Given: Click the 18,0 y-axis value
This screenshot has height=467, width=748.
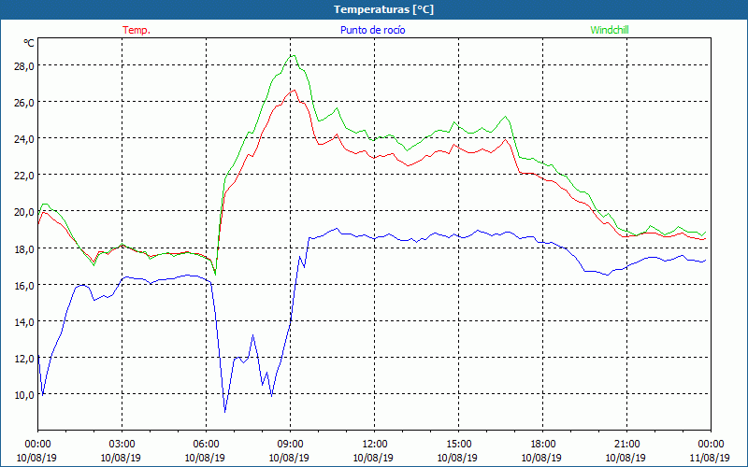Looking at the screenshot, I should click(24, 248).
